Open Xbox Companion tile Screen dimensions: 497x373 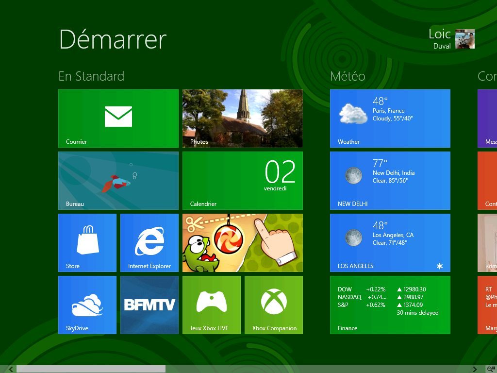[x=274, y=305]
